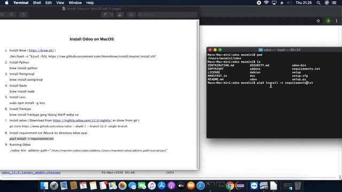Open Activity Monitor from the Dock
Image resolution: width=342 pixels, height=192 pixels.
click(x=220, y=186)
